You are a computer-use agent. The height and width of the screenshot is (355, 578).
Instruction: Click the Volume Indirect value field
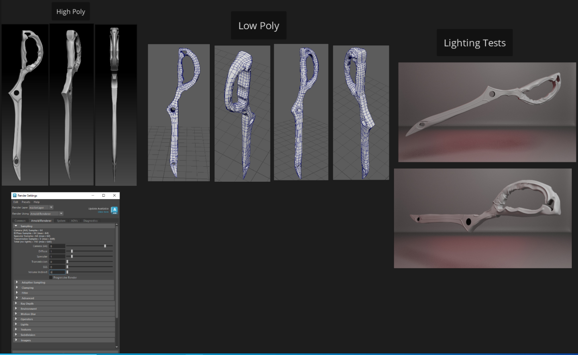[x=57, y=272]
